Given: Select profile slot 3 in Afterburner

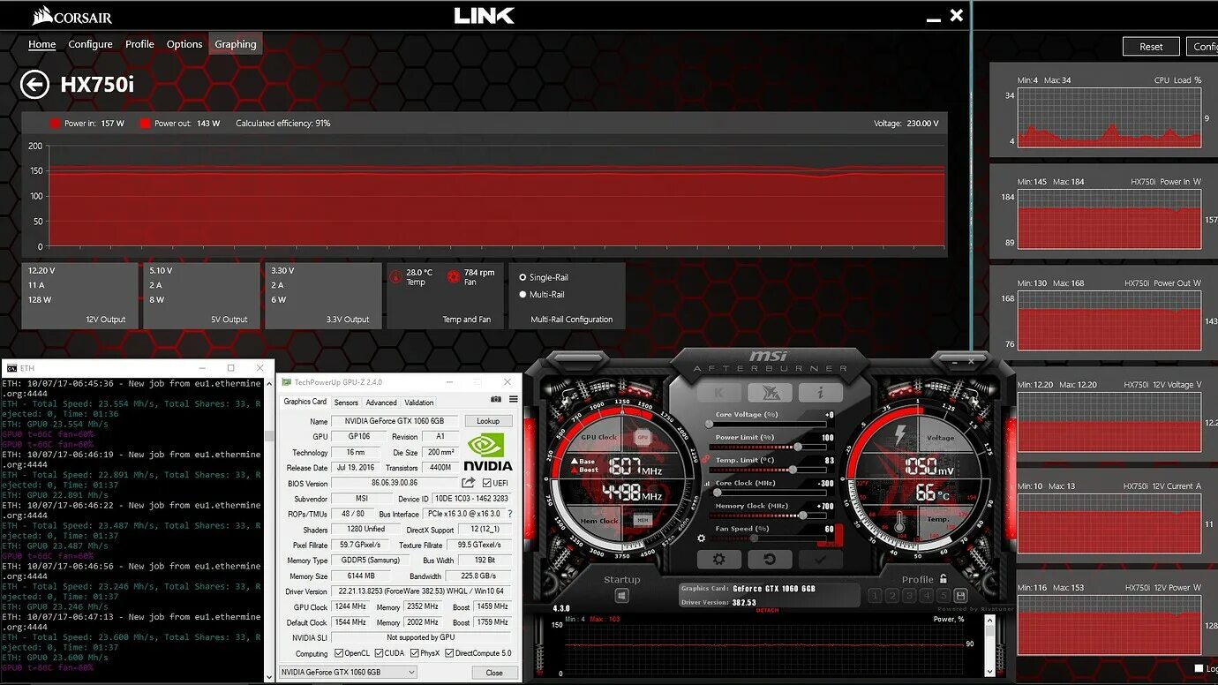Looking at the screenshot, I should [909, 596].
